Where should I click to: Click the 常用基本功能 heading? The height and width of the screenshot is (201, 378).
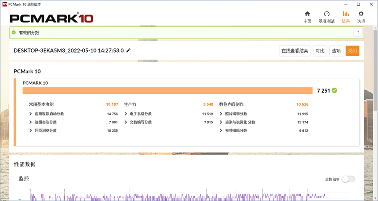(41, 104)
